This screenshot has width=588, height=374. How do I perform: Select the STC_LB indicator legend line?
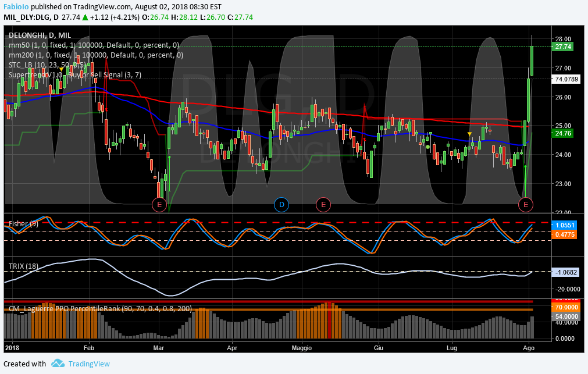click(47, 65)
